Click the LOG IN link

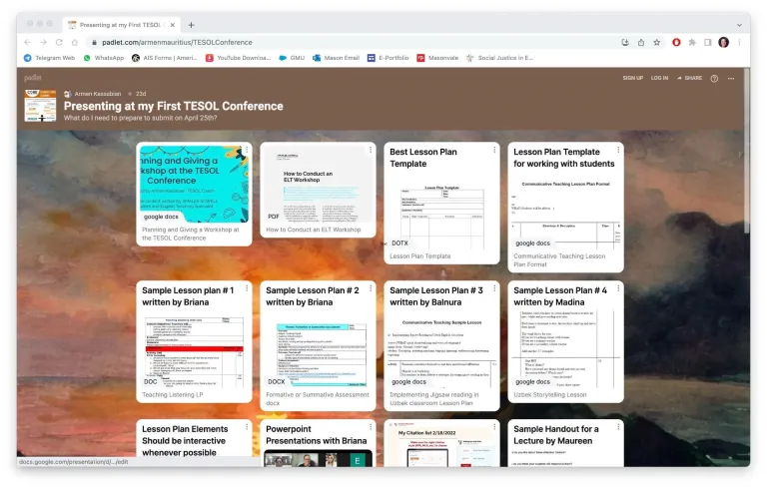659,78
